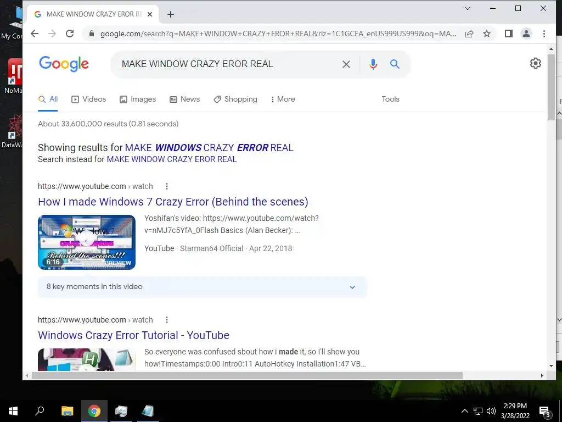The image size is (562, 422).
Task: Show hidden system tray icons
Action: [x=464, y=411]
